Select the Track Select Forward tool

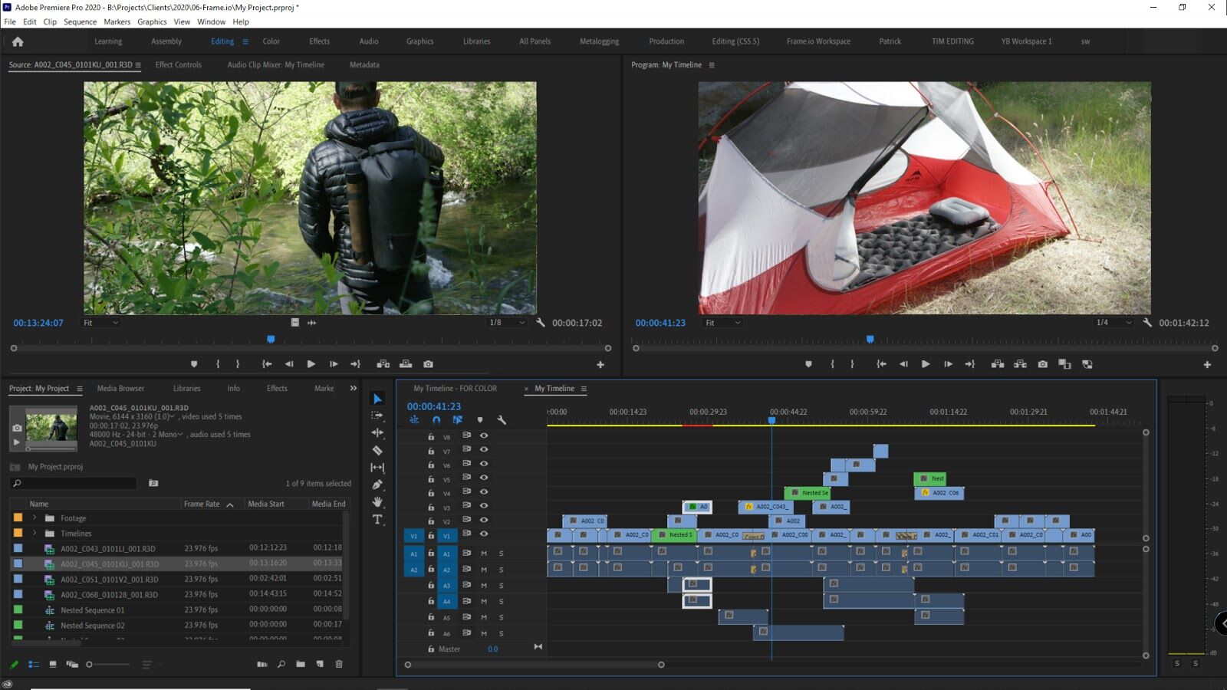[x=378, y=415]
